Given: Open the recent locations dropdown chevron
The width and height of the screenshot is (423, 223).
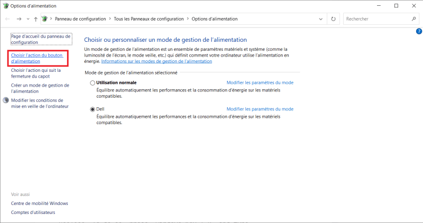Looking at the screenshot, I should click(x=28, y=19).
